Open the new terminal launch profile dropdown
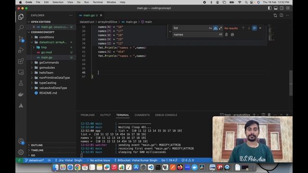This screenshot has height=173, width=308. click(x=258, y=115)
